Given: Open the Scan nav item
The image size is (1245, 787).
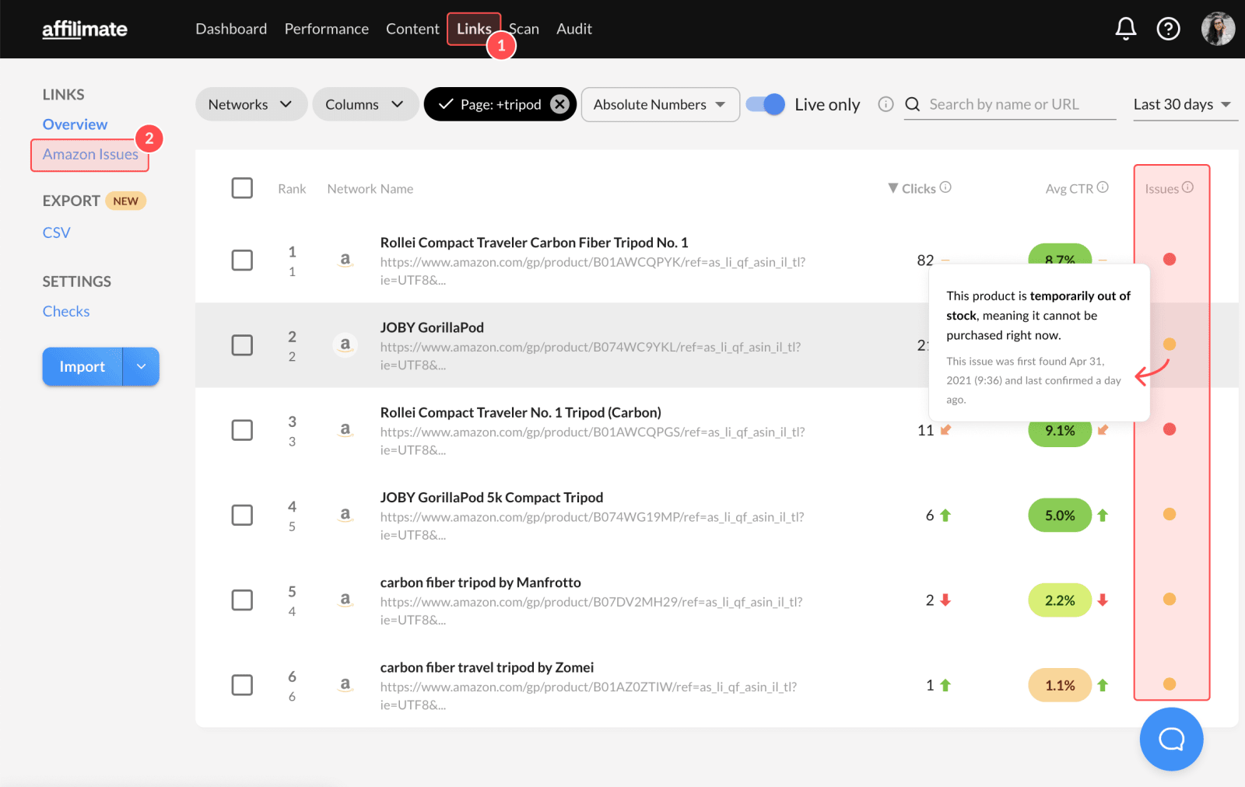Looking at the screenshot, I should (x=524, y=29).
